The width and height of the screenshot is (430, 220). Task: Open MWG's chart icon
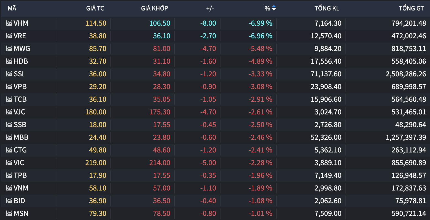pyautogui.click(x=9, y=49)
